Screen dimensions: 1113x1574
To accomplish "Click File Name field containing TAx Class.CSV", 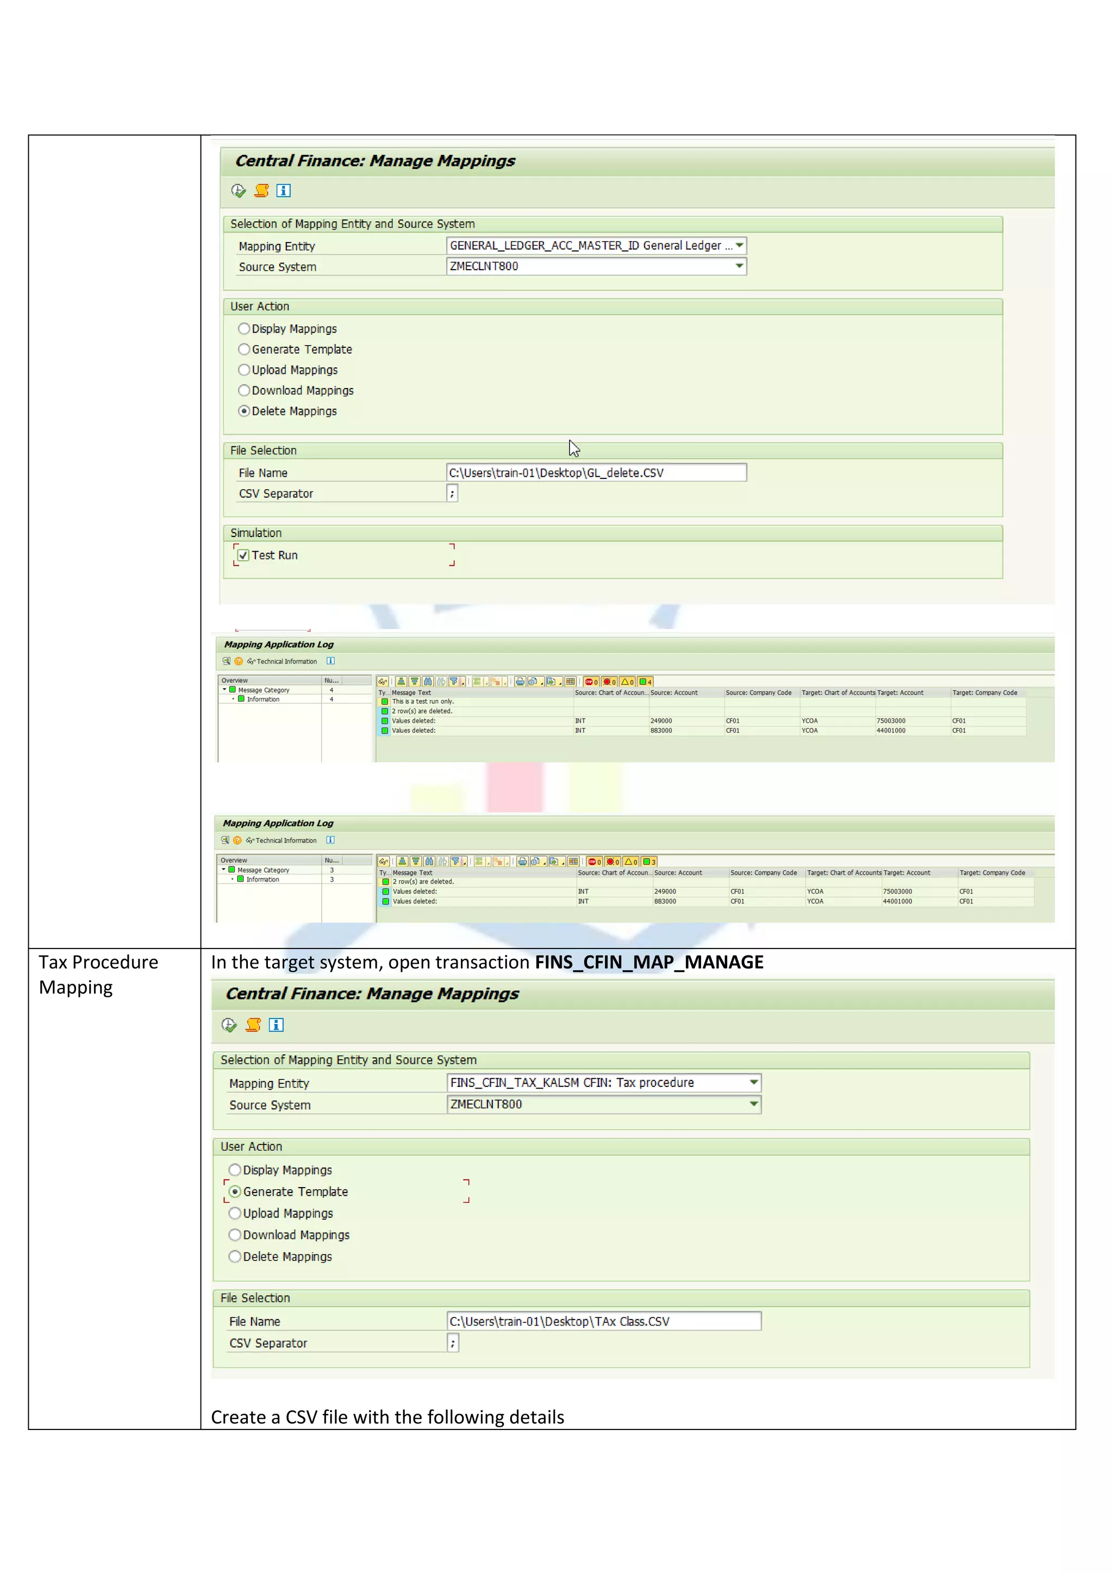I will click(x=604, y=1321).
